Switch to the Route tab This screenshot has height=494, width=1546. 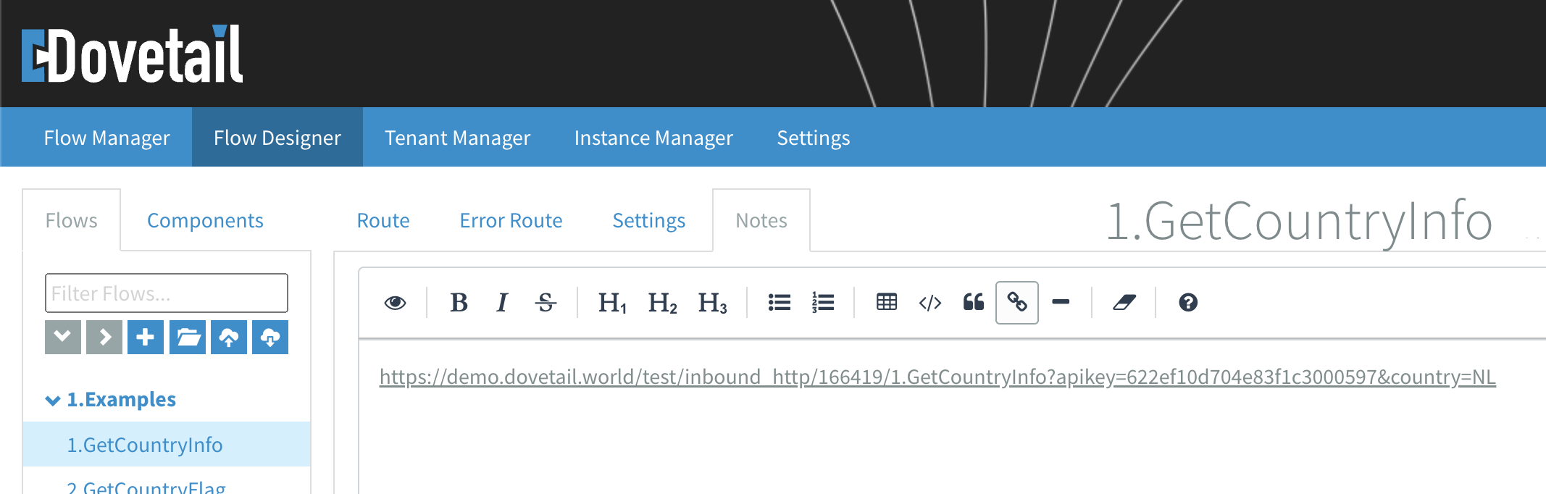coord(383,220)
